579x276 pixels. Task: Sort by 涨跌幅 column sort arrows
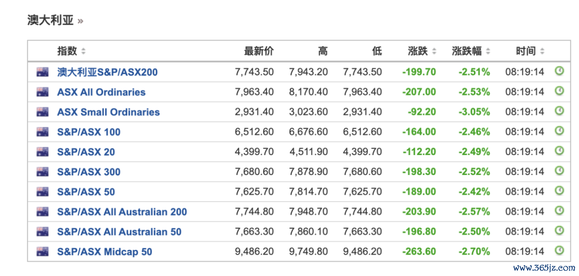488,51
